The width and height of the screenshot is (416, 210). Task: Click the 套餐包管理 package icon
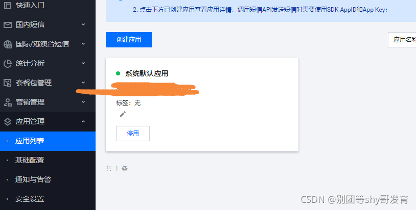8,83
